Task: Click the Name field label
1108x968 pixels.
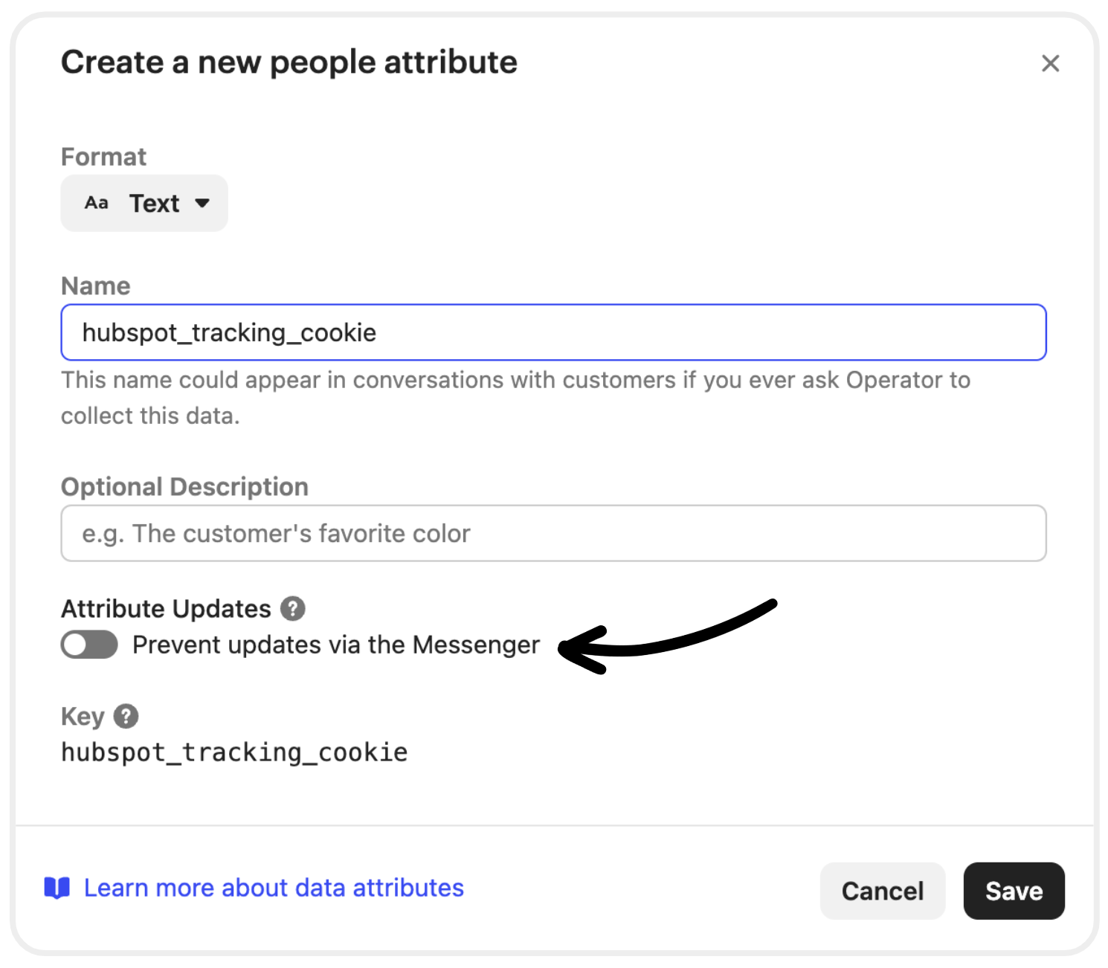Action: click(x=96, y=286)
